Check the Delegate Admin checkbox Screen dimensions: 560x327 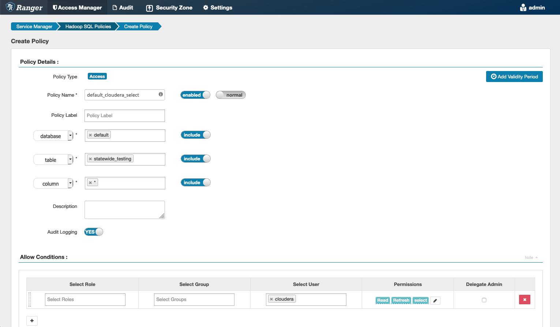(484, 300)
